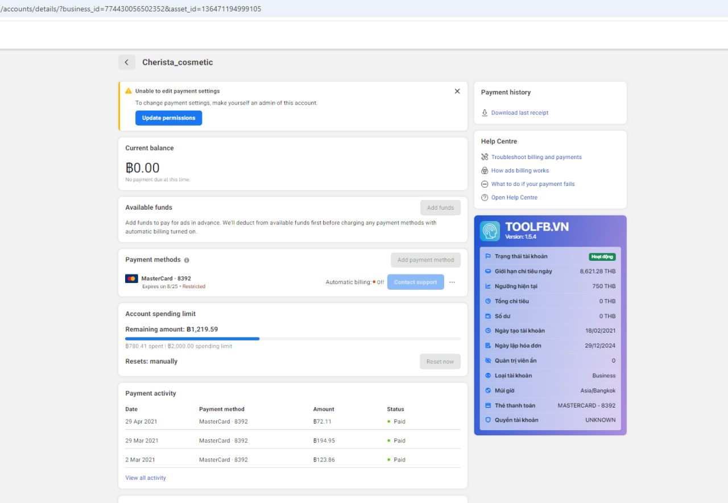This screenshot has width=728, height=503.
Task: Click the MasterCard logo icon
Action: tap(131, 278)
